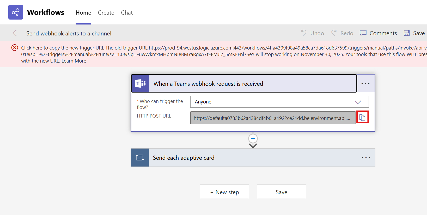
Task: Open the Anyone trigger permission dropdown
Action: click(x=358, y=102)
